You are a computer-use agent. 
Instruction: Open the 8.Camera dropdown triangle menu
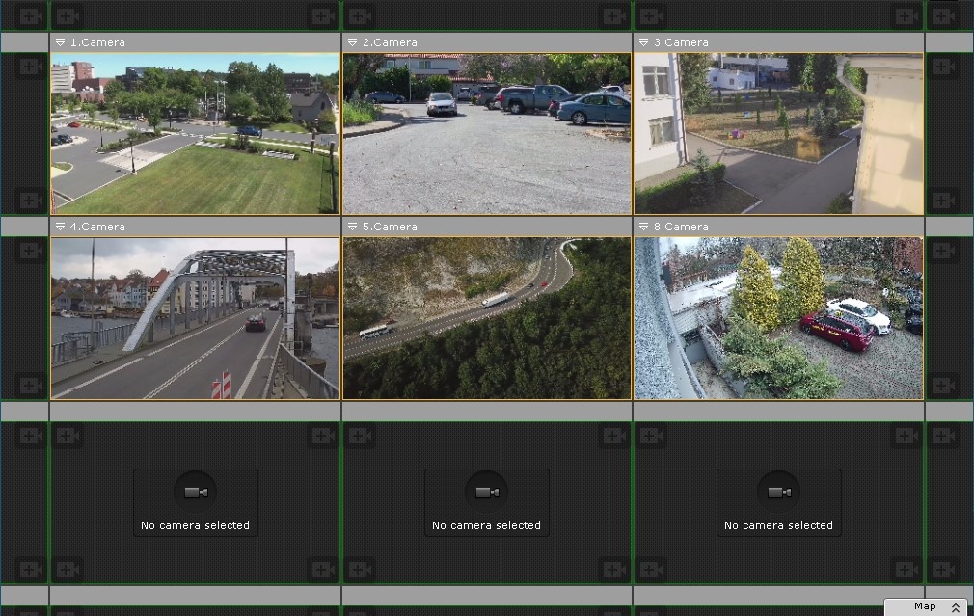click(643, 227)
